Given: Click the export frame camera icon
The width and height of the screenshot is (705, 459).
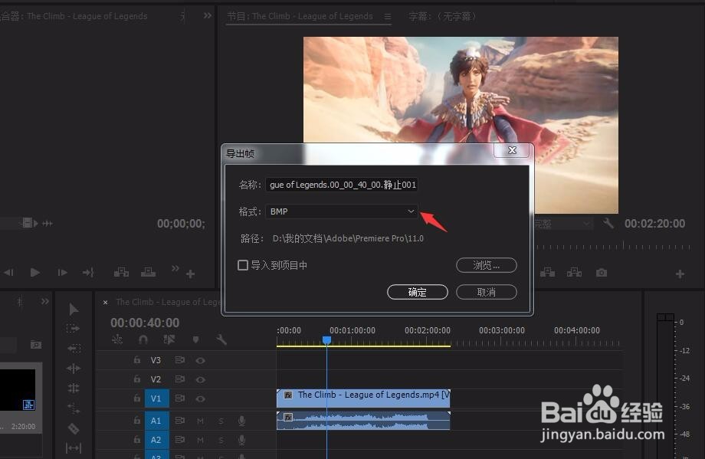Looking at the screenshot, I should pos(601,273).
